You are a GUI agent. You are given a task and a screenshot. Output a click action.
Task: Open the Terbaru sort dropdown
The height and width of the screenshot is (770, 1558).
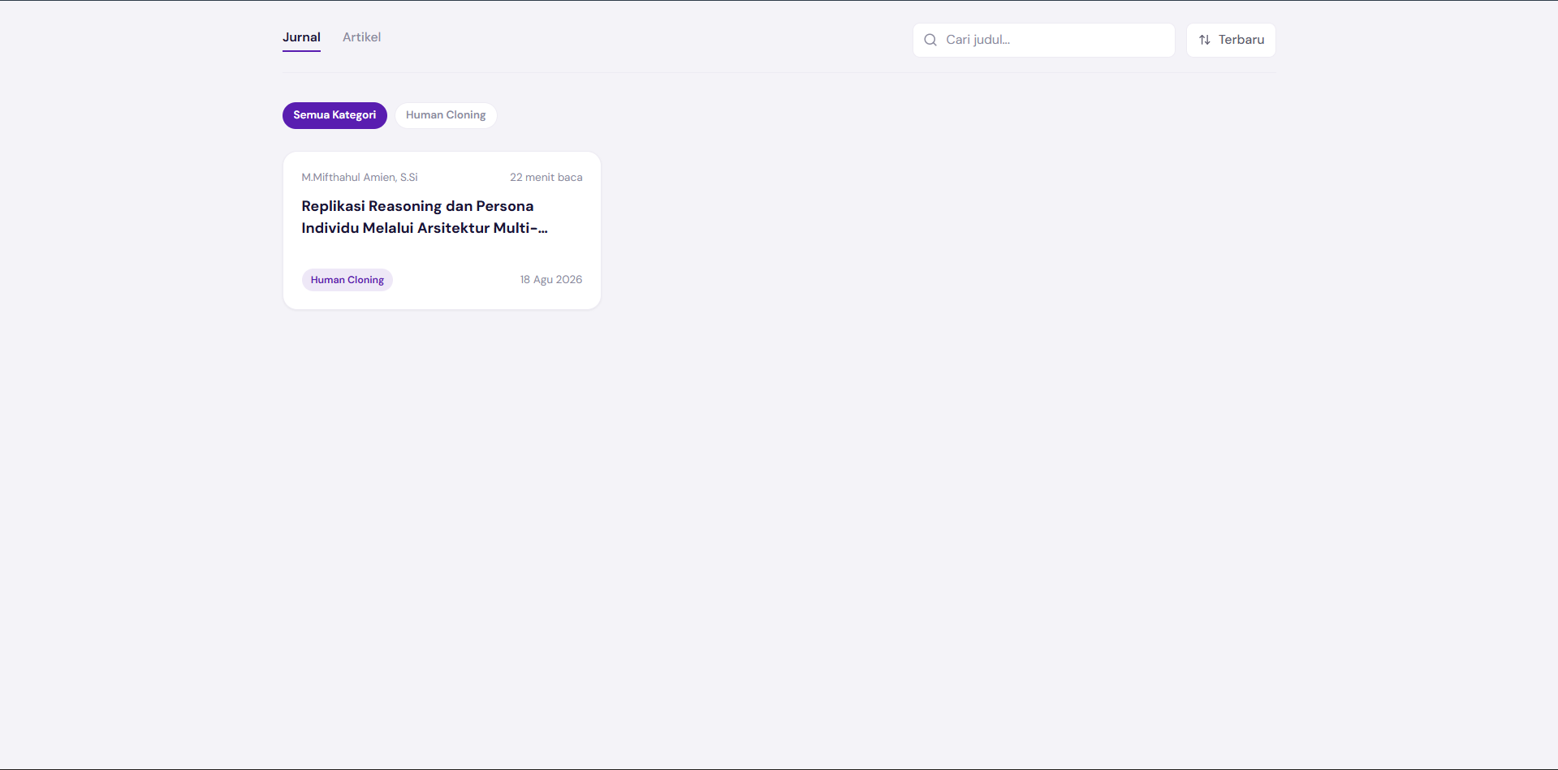tap(1231, 40)
